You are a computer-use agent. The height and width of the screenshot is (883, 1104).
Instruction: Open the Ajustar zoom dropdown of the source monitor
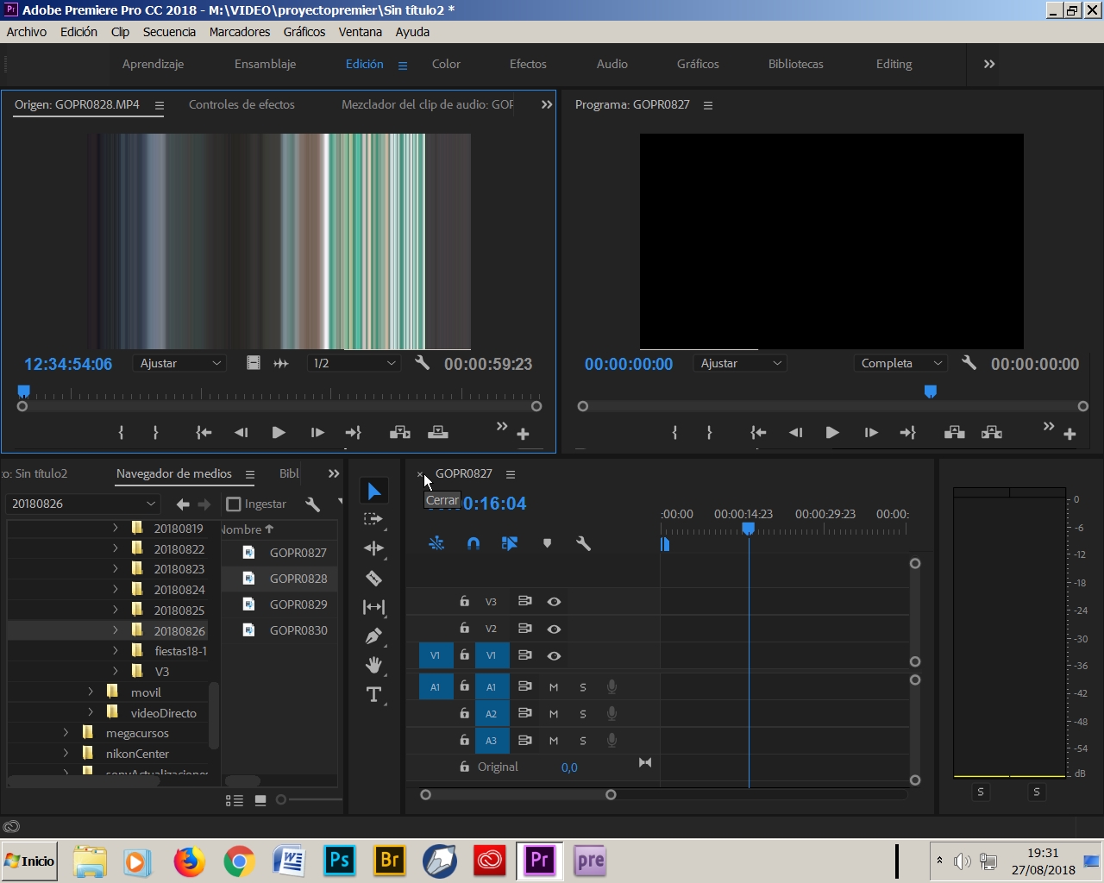click(179, 363)
